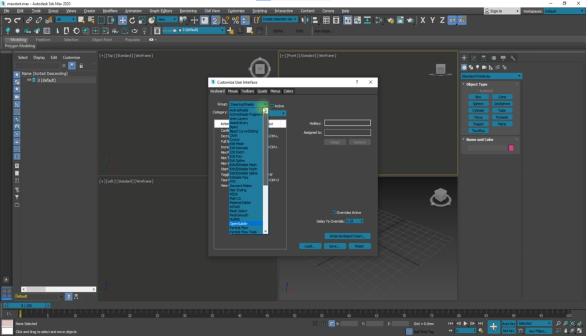Click the Select by Name icon
This screenshot has height=336, width=586.
click(91, 20)
